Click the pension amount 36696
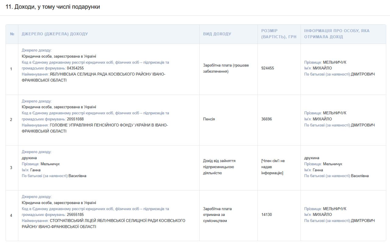The image size is (390, 246). coord(267,119)
